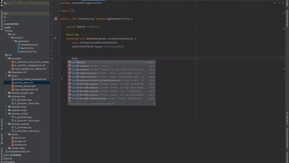Open the Device Manager side panel
This screenshot has height=163, width=289.
[x=287, y=19]
